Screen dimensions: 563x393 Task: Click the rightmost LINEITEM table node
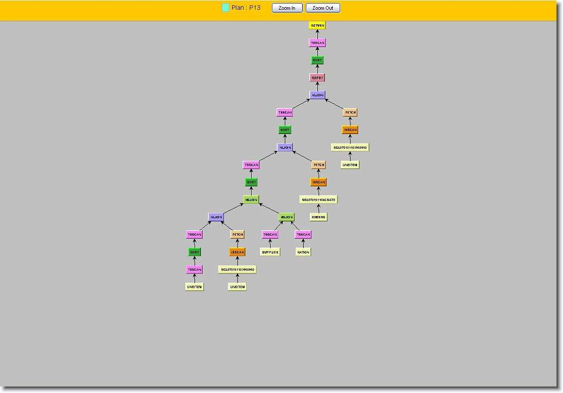click(351, 164)
